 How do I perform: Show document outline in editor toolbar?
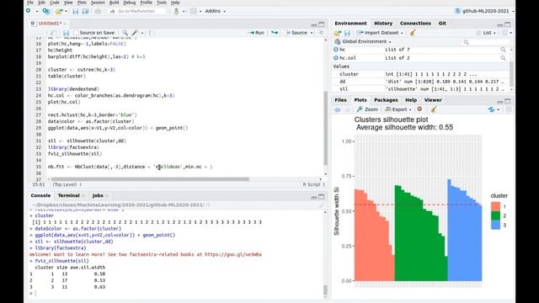tap(321, 33)
